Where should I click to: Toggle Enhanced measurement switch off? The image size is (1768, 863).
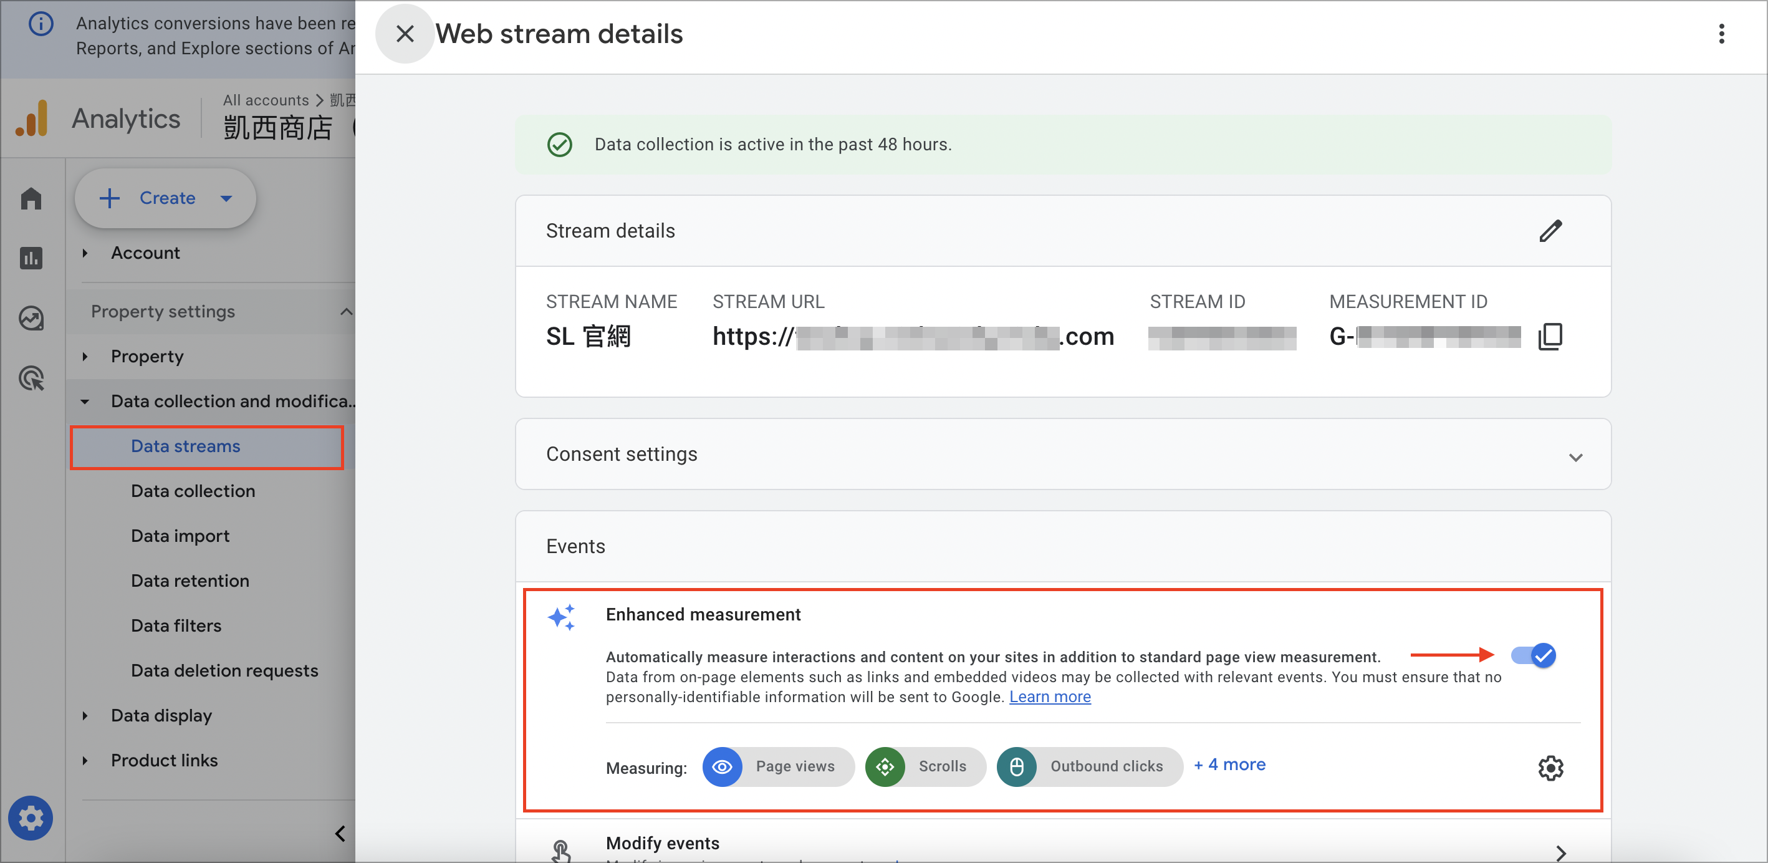1534,655
